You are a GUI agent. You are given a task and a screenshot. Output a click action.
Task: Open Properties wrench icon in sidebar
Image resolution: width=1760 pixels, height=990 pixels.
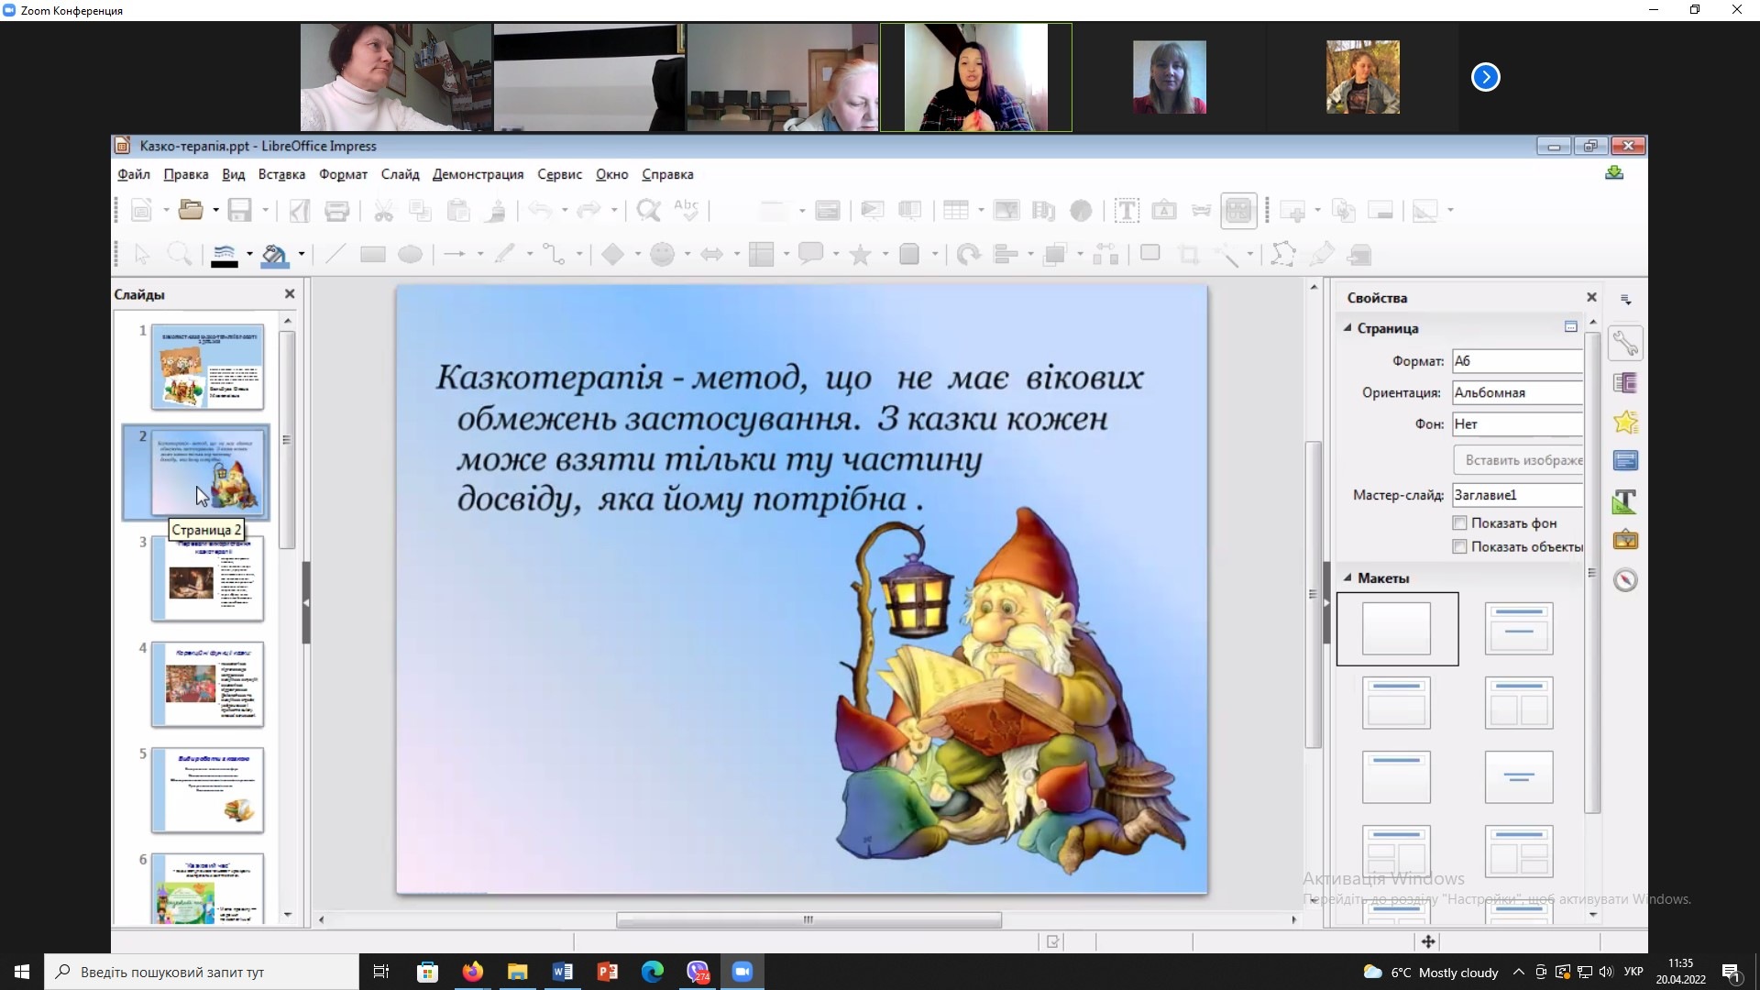[x=1625, y=344]
